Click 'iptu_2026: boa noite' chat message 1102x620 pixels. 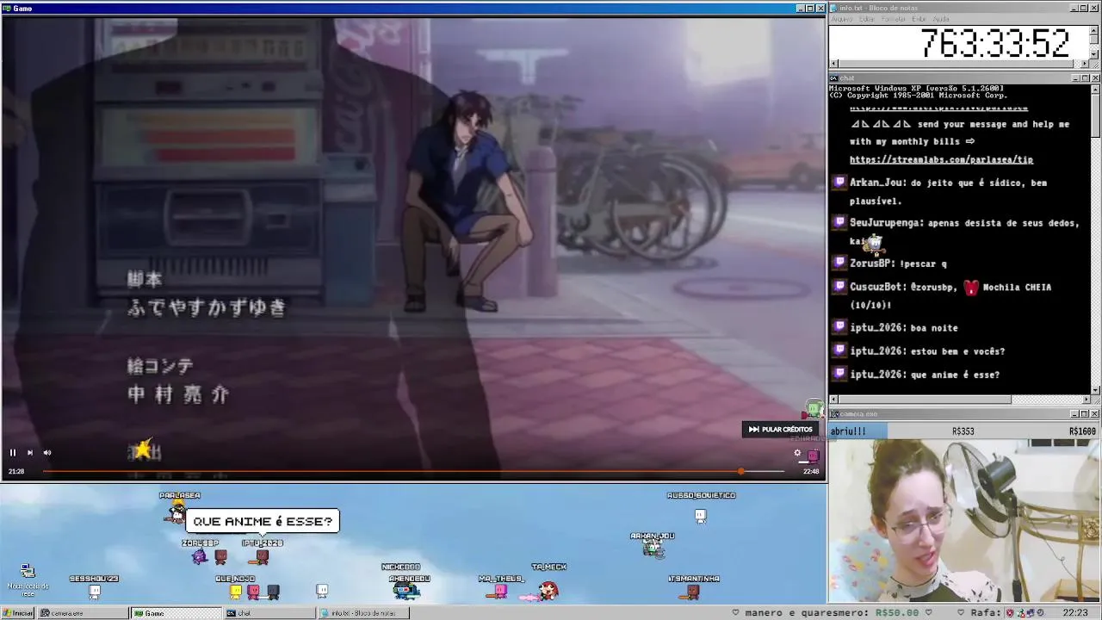pyautogui.click(x=903, y=328)
